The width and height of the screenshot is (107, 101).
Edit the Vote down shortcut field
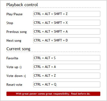(67, 76)
